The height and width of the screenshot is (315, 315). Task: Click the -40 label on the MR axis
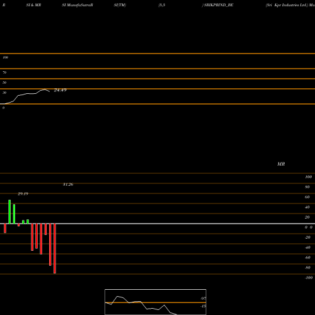307,248
